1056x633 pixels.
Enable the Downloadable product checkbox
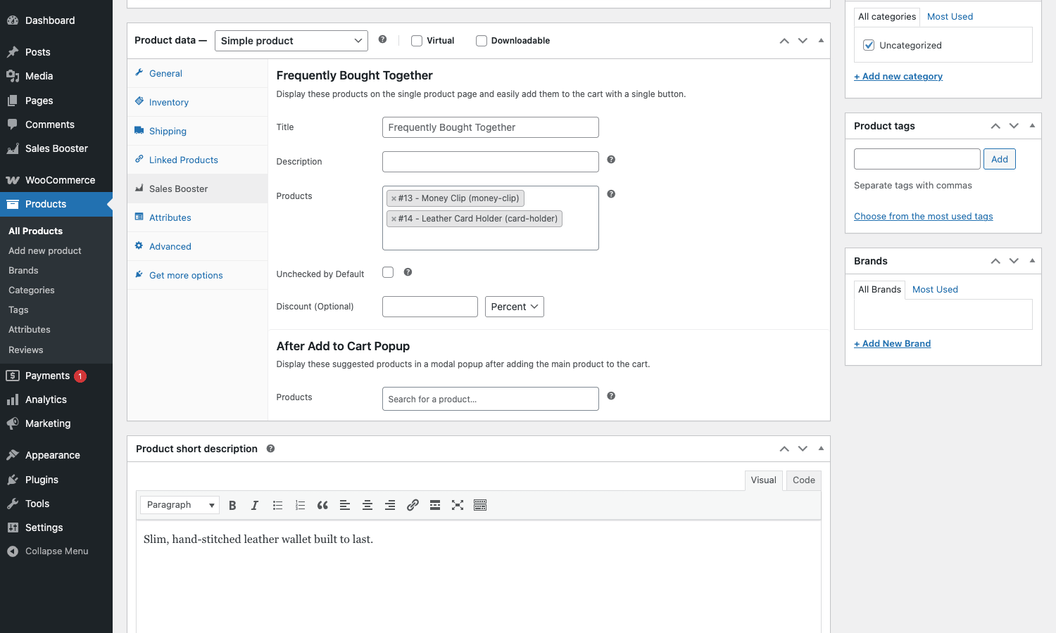(x=482, y=41)
